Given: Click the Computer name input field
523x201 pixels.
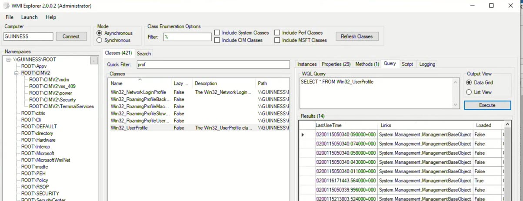Looking at the screenshot, I should (28, 37).
